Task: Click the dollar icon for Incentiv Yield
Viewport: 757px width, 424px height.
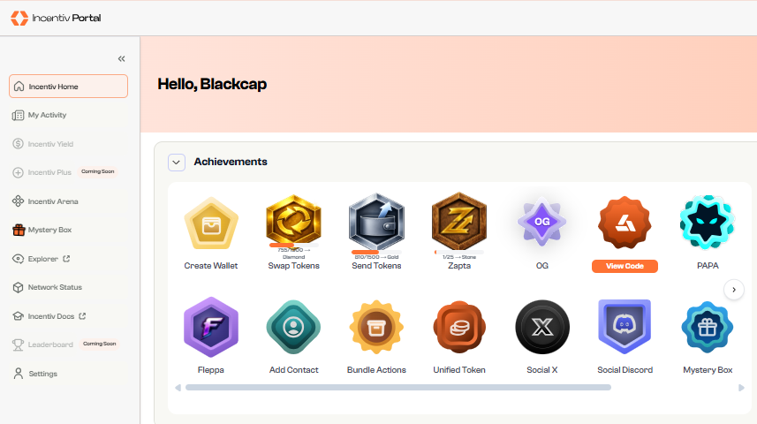Action: [x=18, y=143]
